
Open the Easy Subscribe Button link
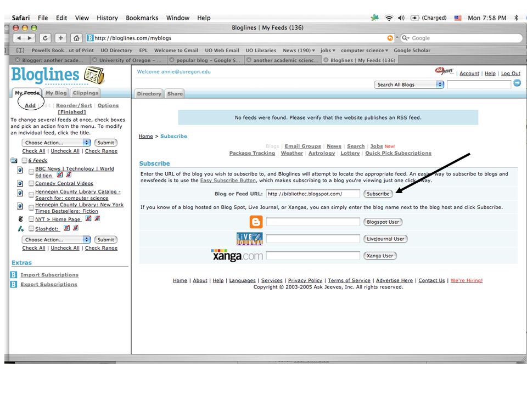tap(228, 180)
